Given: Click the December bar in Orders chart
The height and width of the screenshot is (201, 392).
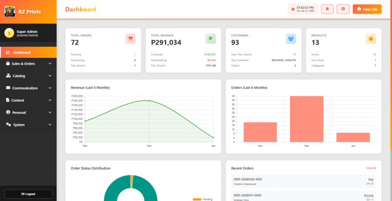Looking at the screenshot, I should [x=307, y=119].
